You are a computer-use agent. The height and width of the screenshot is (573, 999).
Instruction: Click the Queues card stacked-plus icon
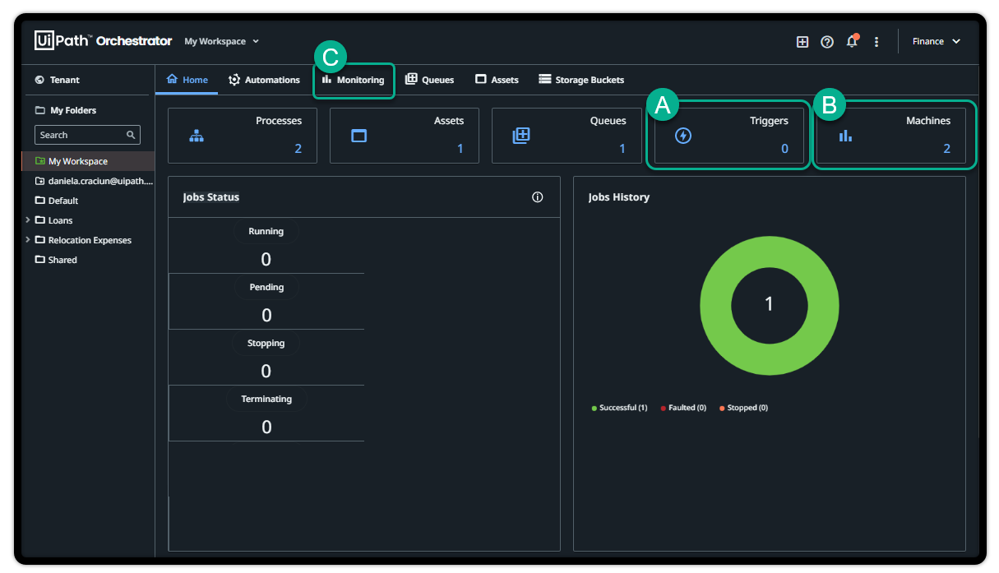pos(520,136)
